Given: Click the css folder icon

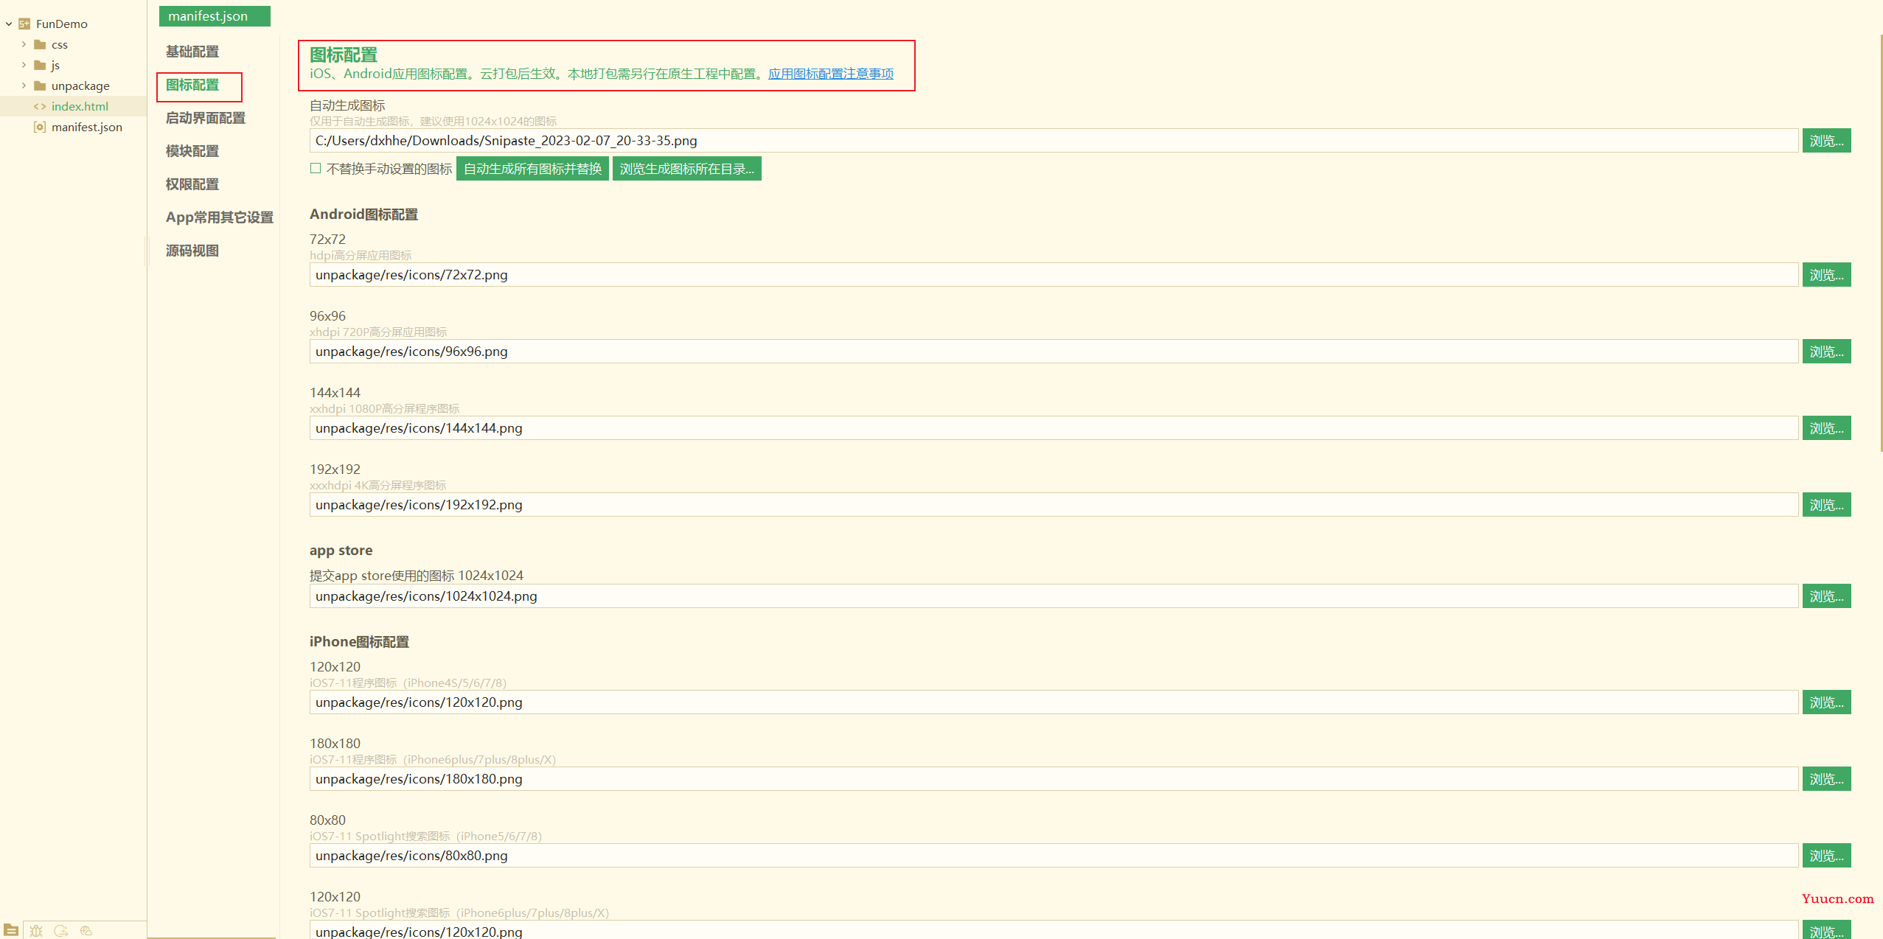Looking at the screenshot, I should (x=40, y=44).
